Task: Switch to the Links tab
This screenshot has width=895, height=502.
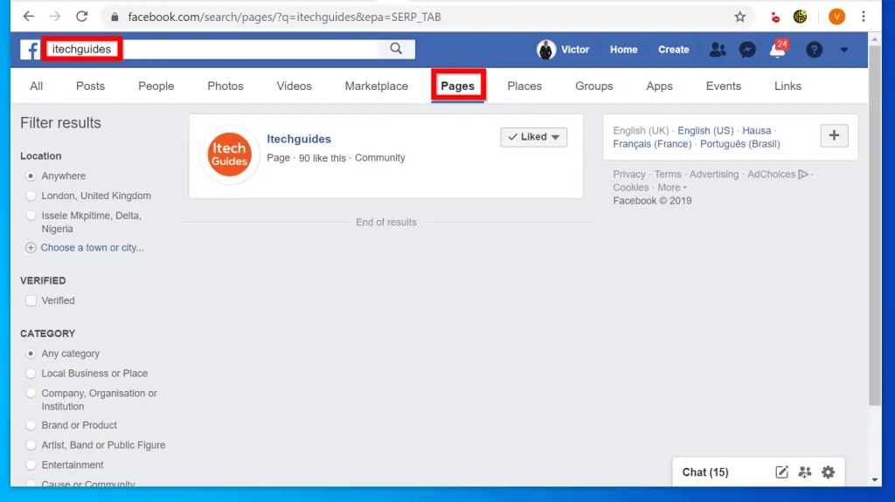Action: (x=787, y=86)
